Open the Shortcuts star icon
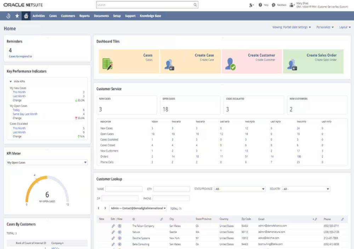This screenshot has width=354, height=249. (17, 16)
